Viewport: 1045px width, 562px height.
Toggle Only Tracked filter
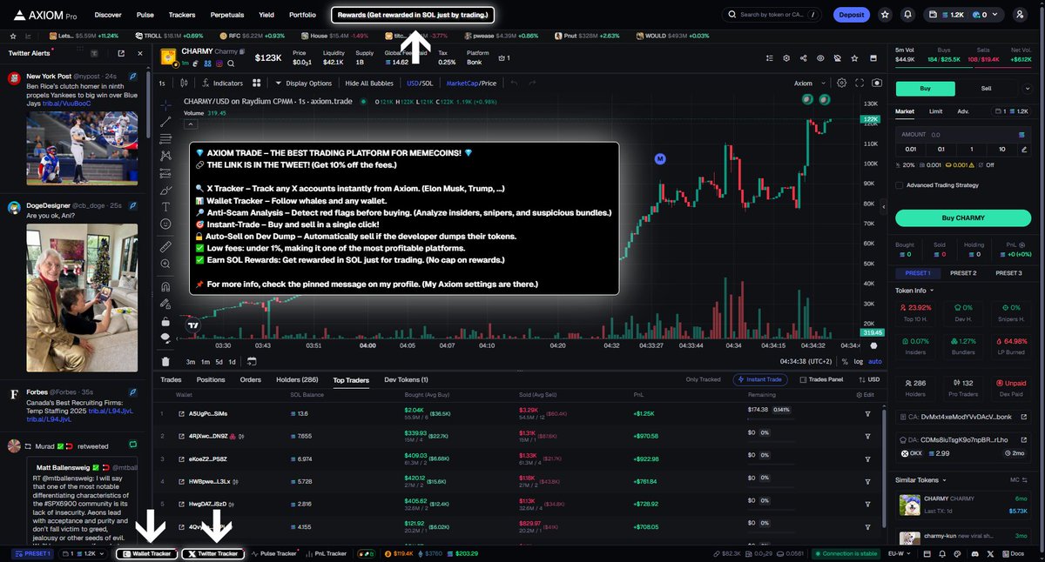point(704,379)
